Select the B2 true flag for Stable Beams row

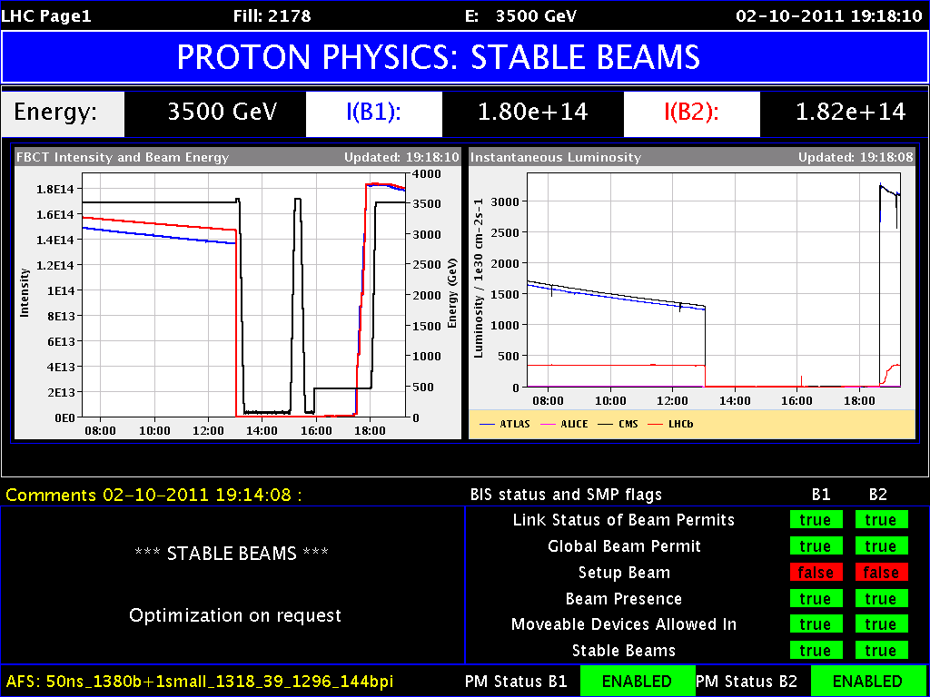tap(881, 650)
